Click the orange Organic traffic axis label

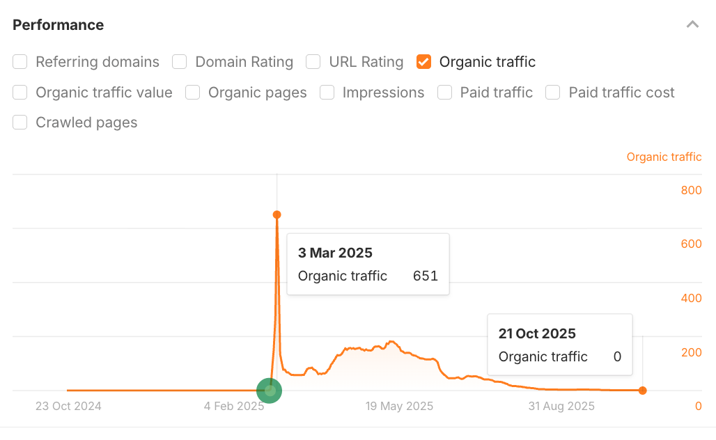click(x=664, y=157)
